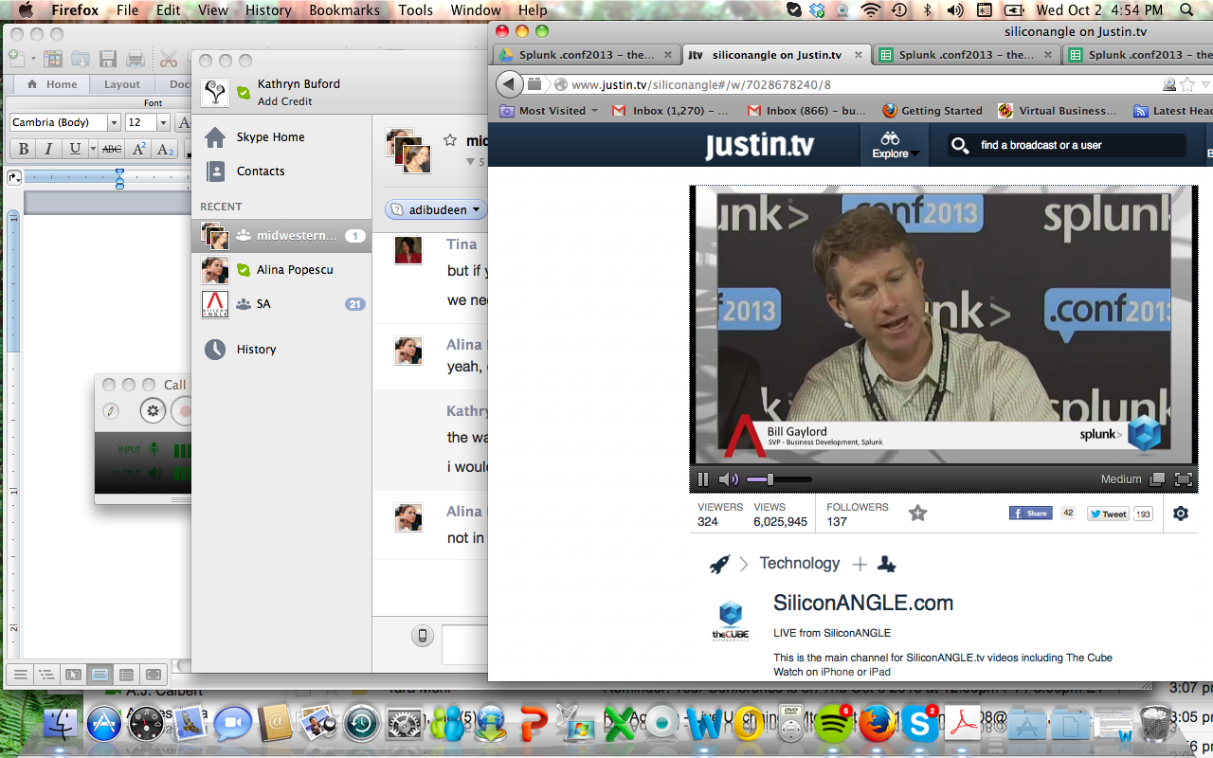Click the Save floppy icon in Word
The width and height of the screenshot is (1213, 758).
point(108,59)
